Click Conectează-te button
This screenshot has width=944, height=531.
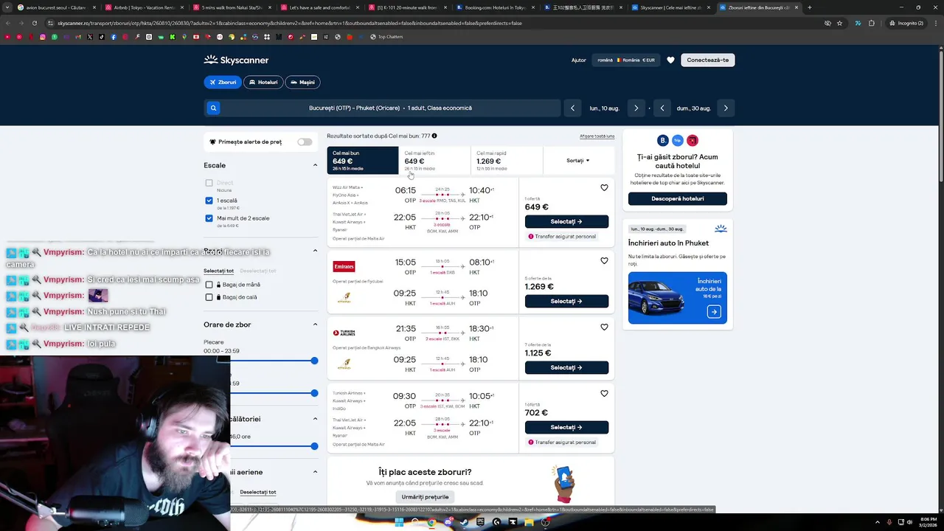point(707,60)
